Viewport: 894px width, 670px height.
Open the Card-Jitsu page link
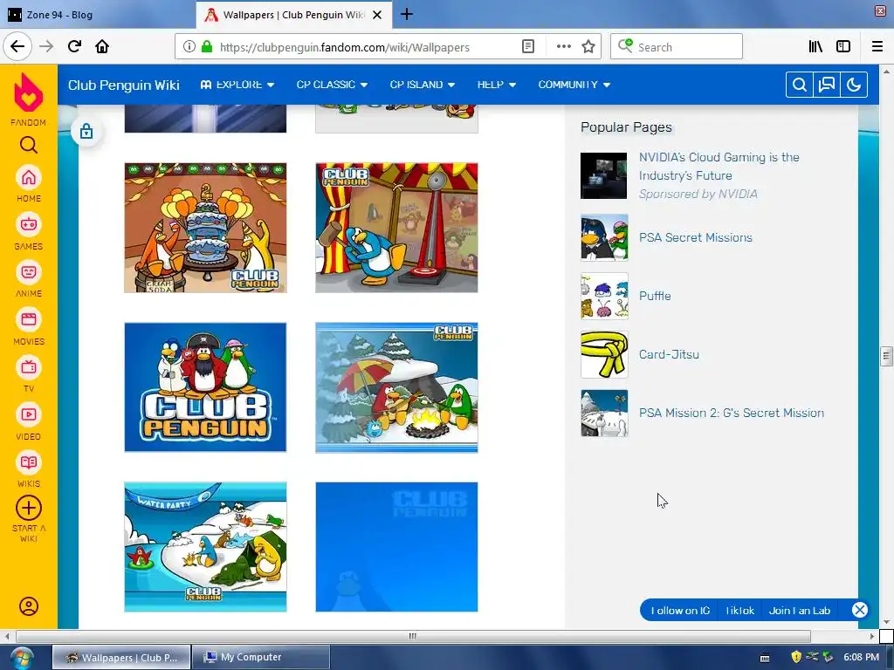(x=669, y=354)
